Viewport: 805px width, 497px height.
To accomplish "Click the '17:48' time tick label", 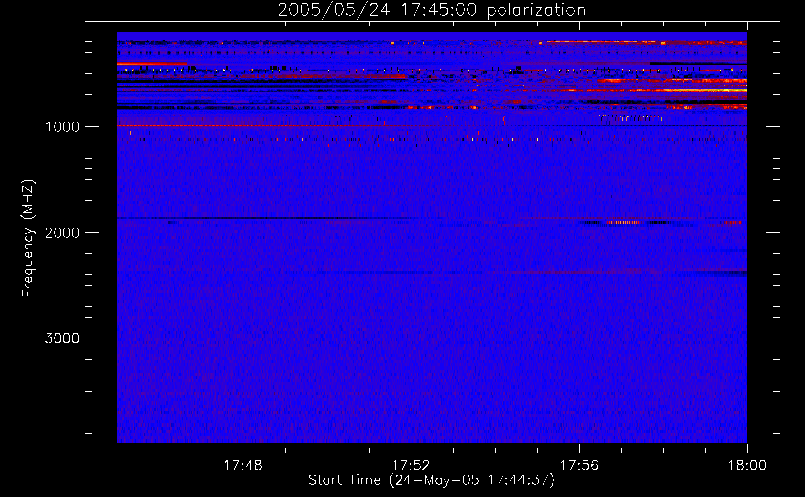I will (243, 466).
